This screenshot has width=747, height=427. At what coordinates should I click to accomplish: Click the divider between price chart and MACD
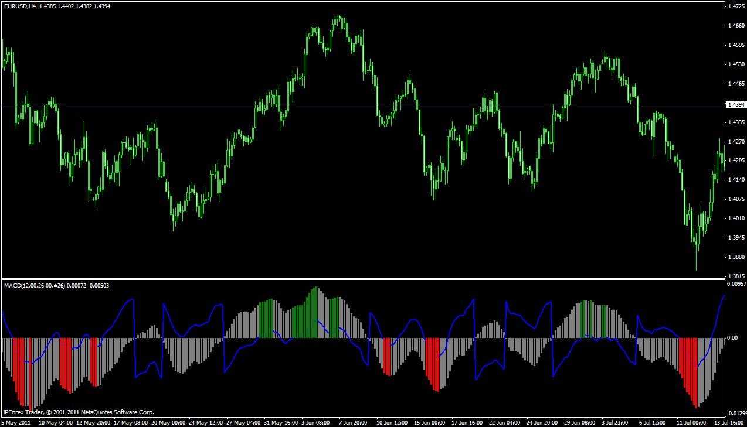pyautogui.click(x=364, y=279)
